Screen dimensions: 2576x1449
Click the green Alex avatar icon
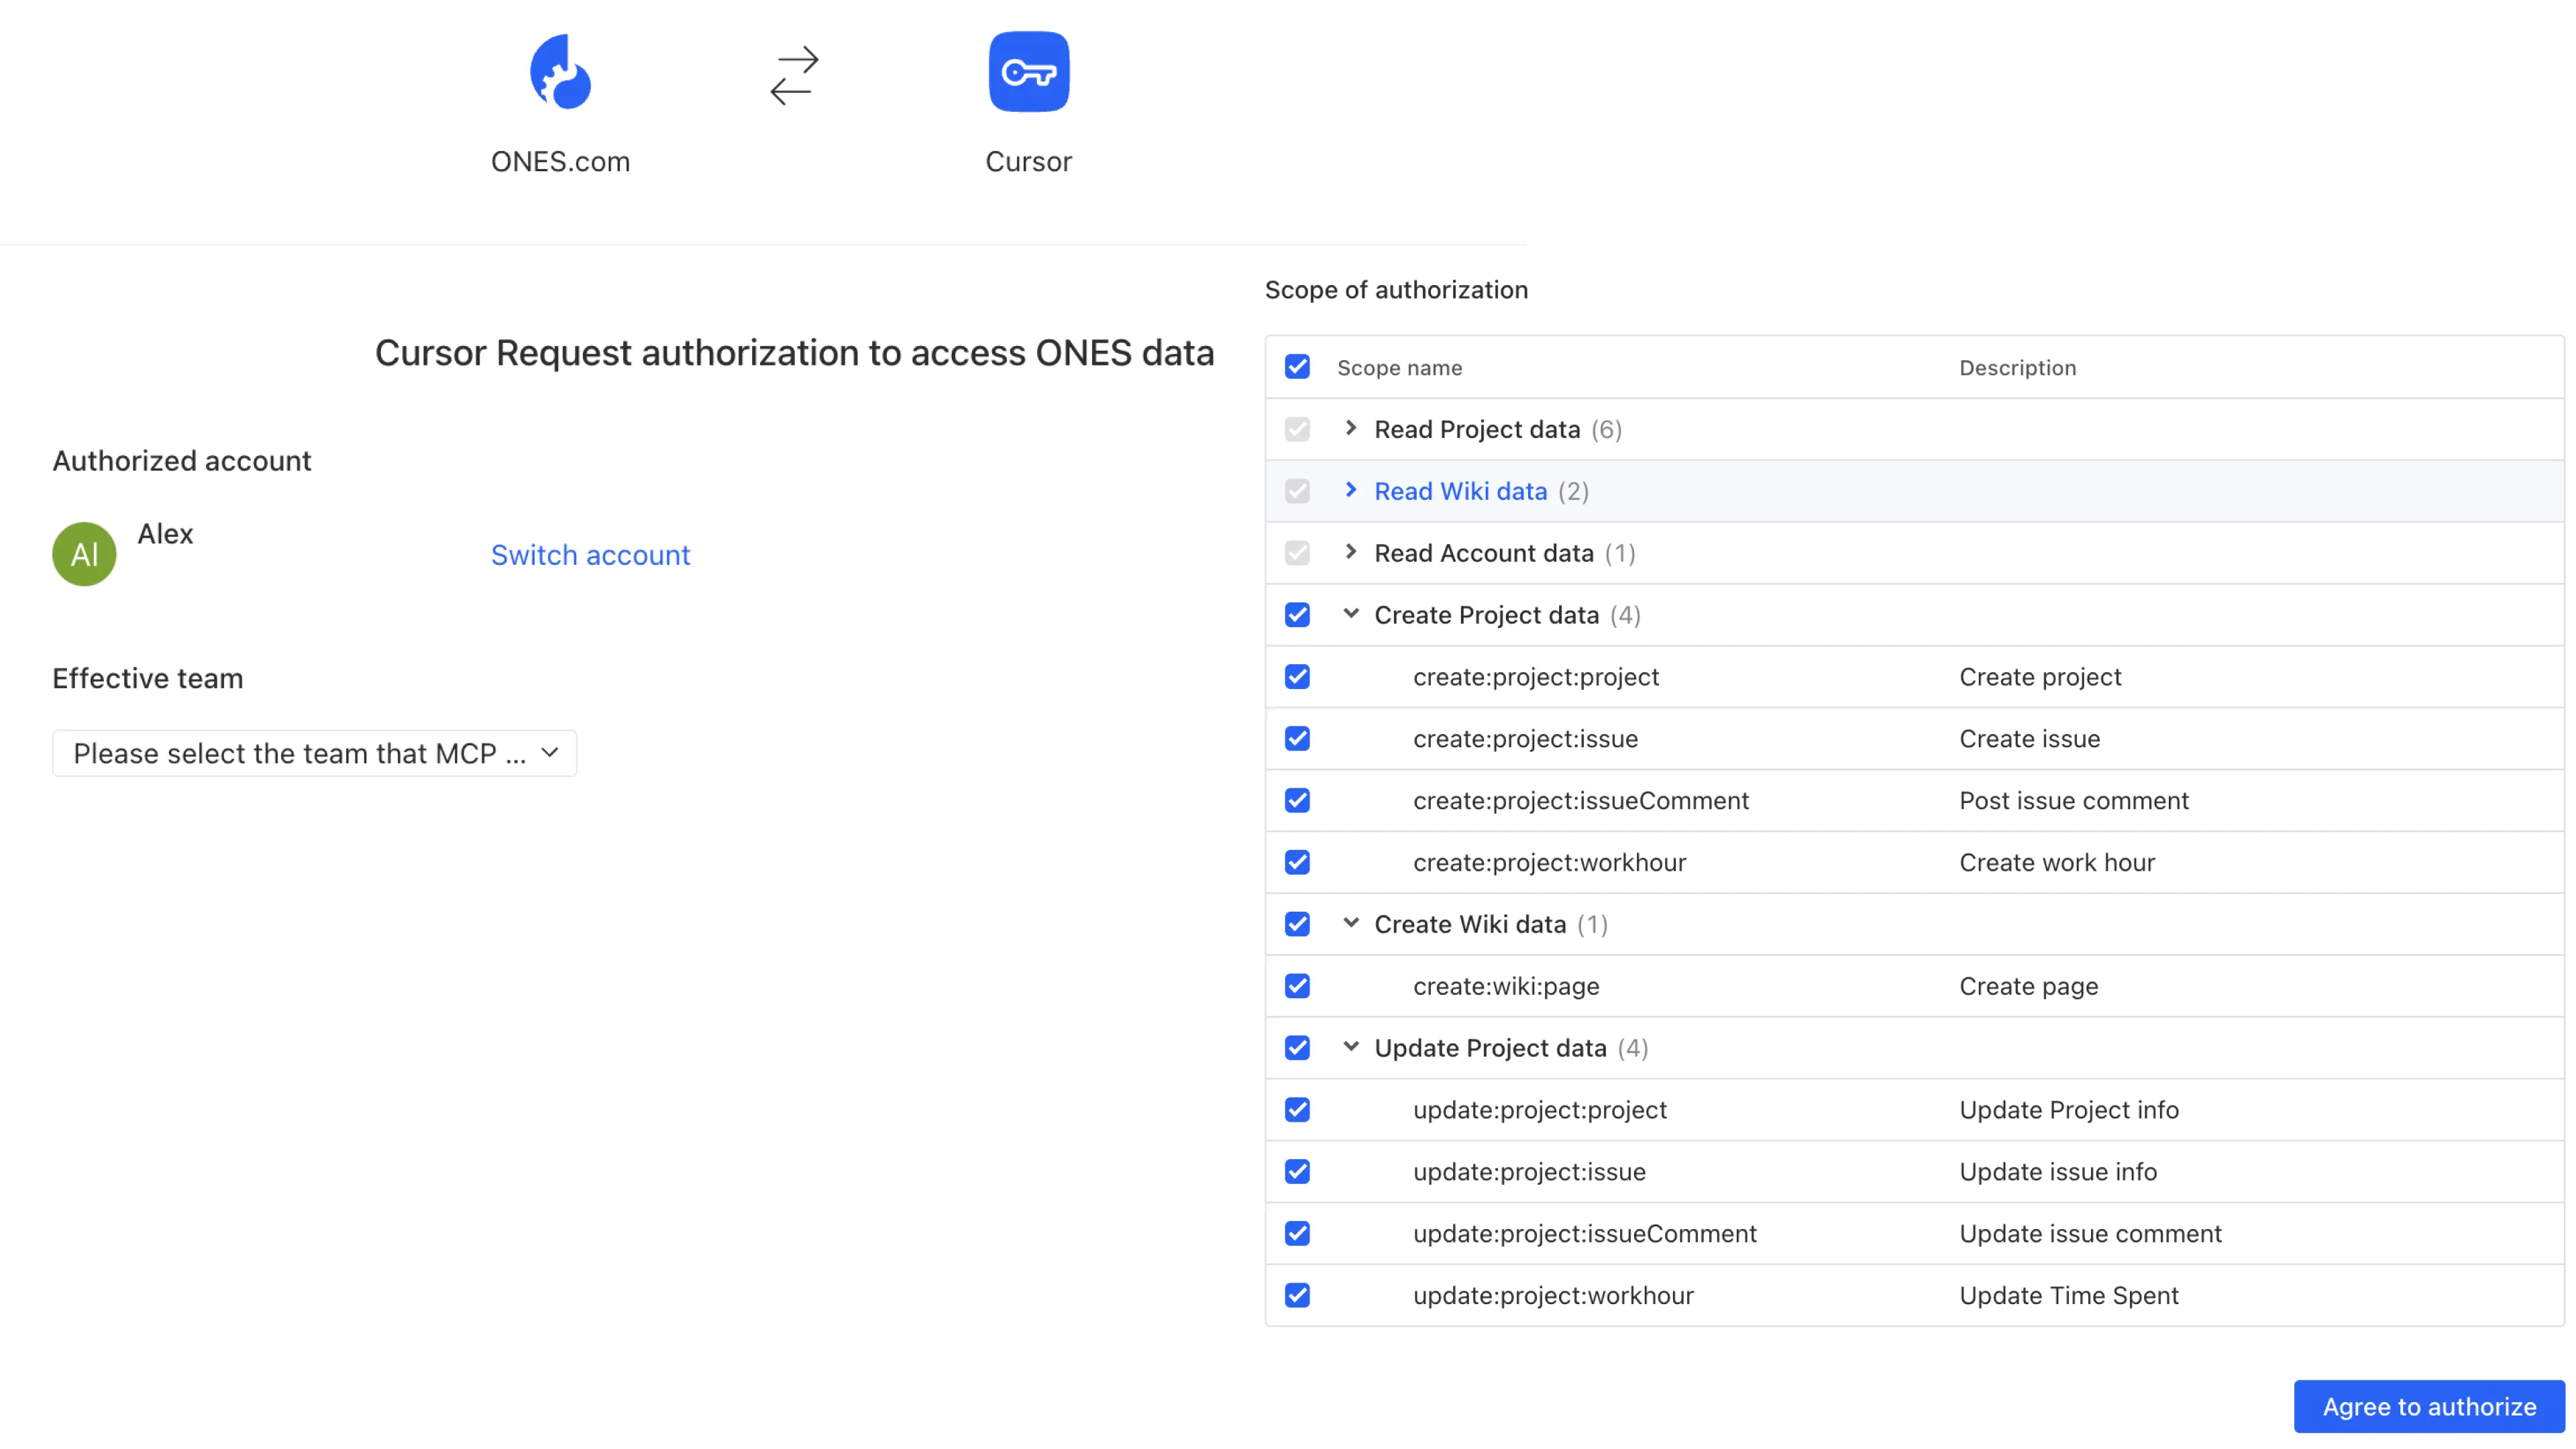click(x=84, y=554)
